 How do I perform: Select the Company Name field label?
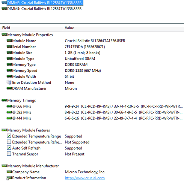(x=26, y=172)
